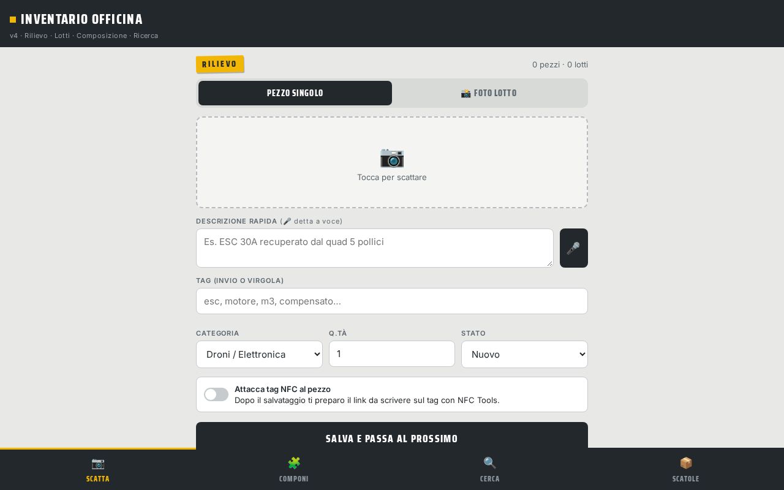Tap the camera icon to take a photo

[392, 157]
